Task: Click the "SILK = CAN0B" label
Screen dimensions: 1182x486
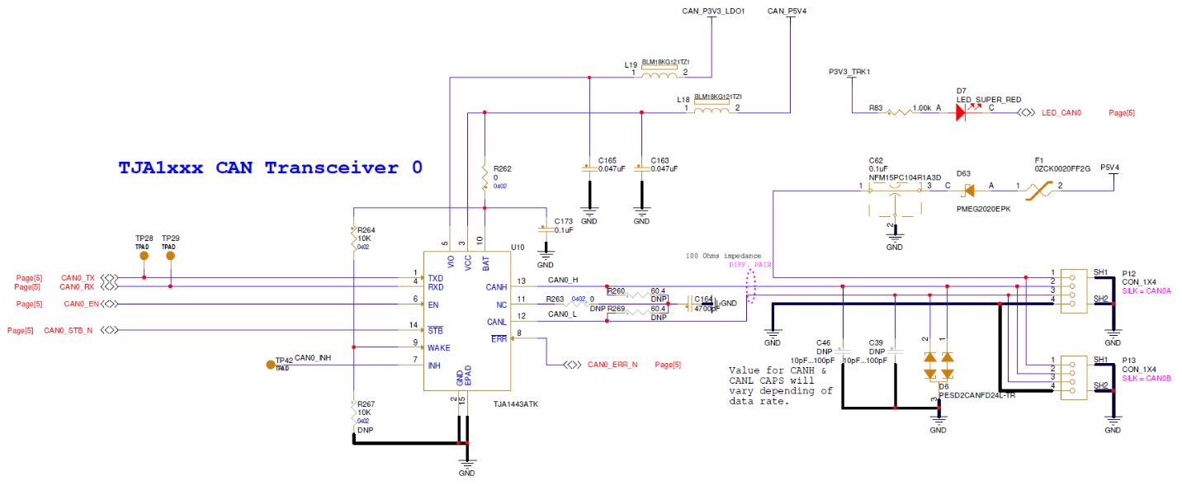Action: pos(1147,378)
